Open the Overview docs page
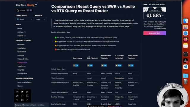The height and width of the screenshot is (107, 190). [x=21, y=45]
